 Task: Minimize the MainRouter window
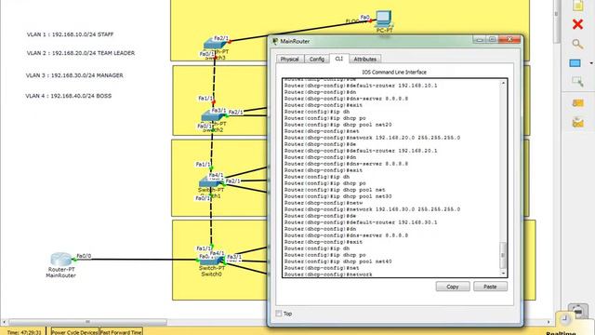[480, 39]
